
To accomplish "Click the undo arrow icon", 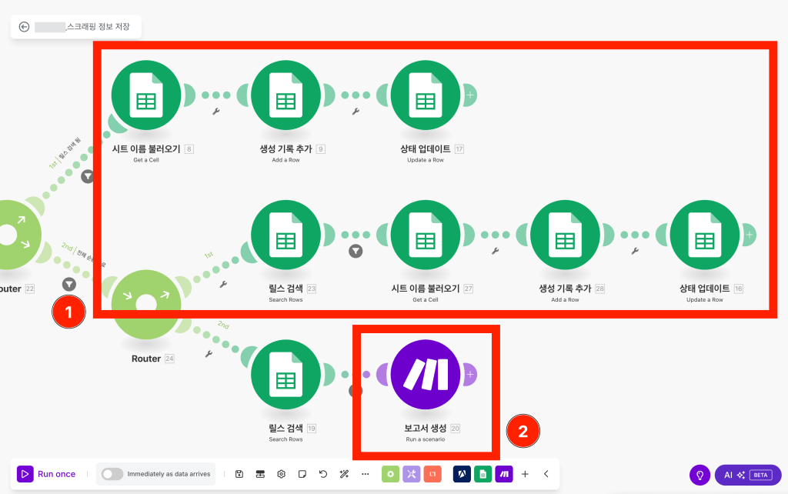I will click(x=323, y=474).
